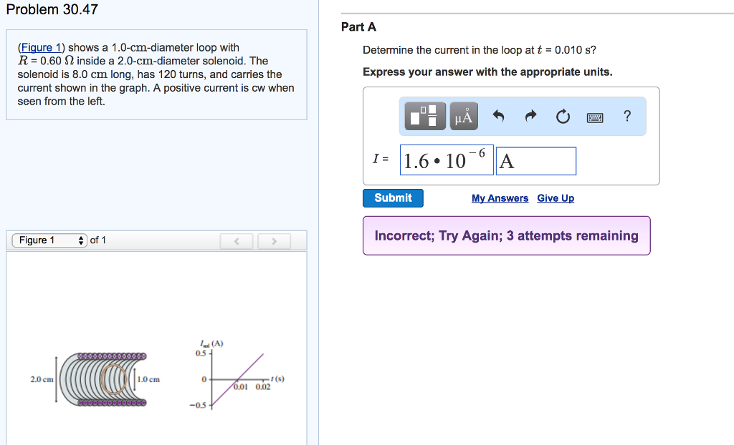Go to previous figure arrow

click(237, 241)
